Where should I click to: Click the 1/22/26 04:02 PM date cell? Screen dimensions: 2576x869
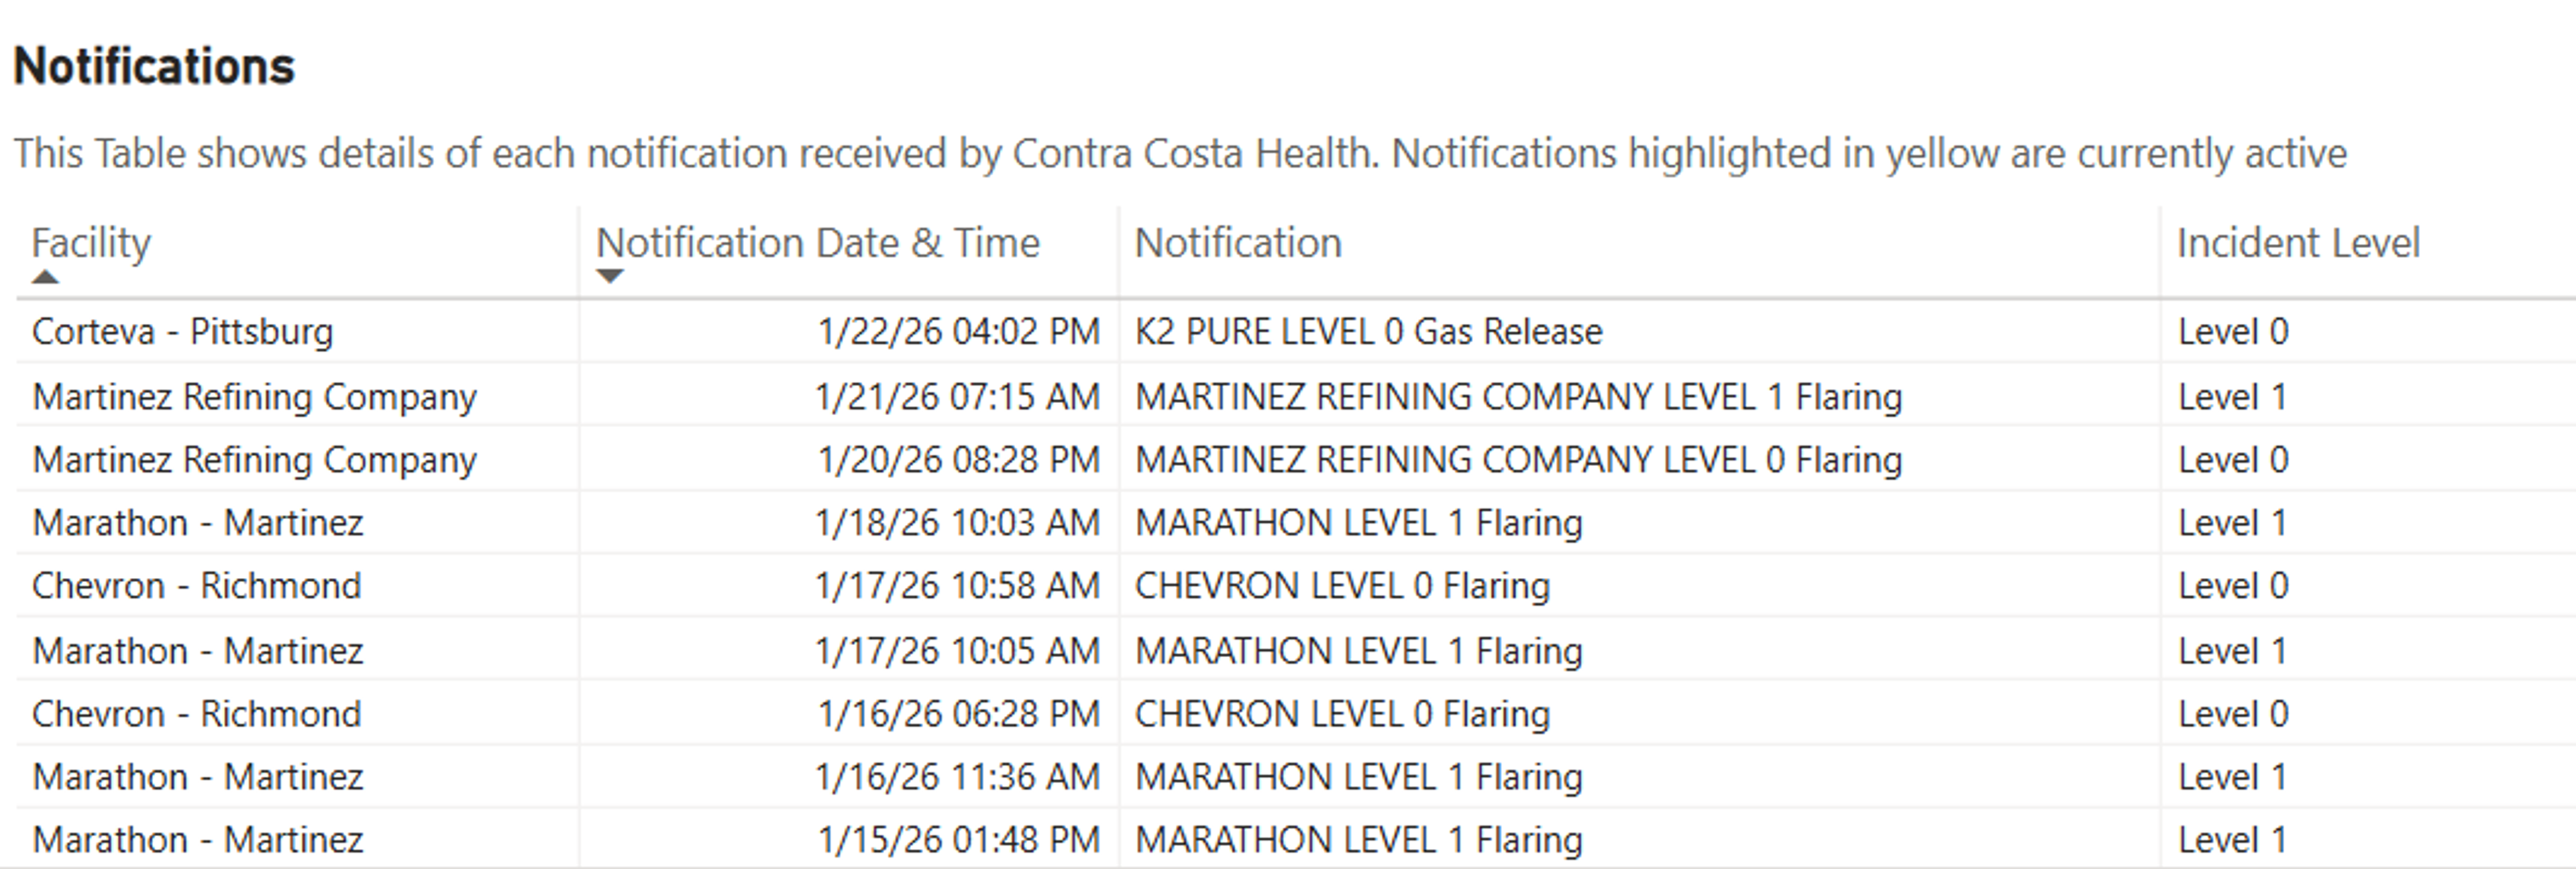coord(958,332)
